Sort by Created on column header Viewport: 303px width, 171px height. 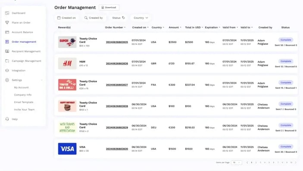point(140,27)
